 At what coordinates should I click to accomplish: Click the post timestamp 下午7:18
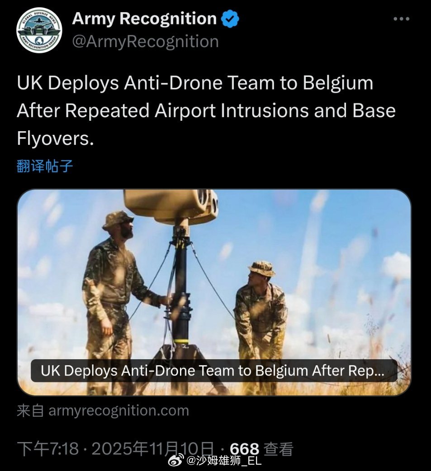(48, 449)
